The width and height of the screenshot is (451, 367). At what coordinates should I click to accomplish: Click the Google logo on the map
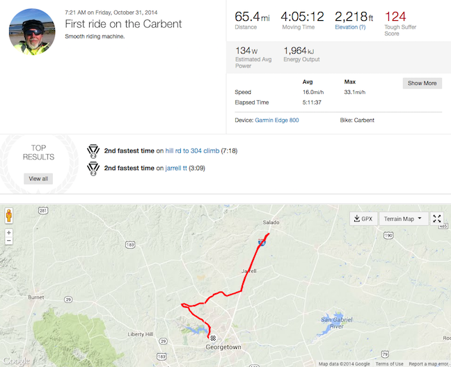coord(16,361)
